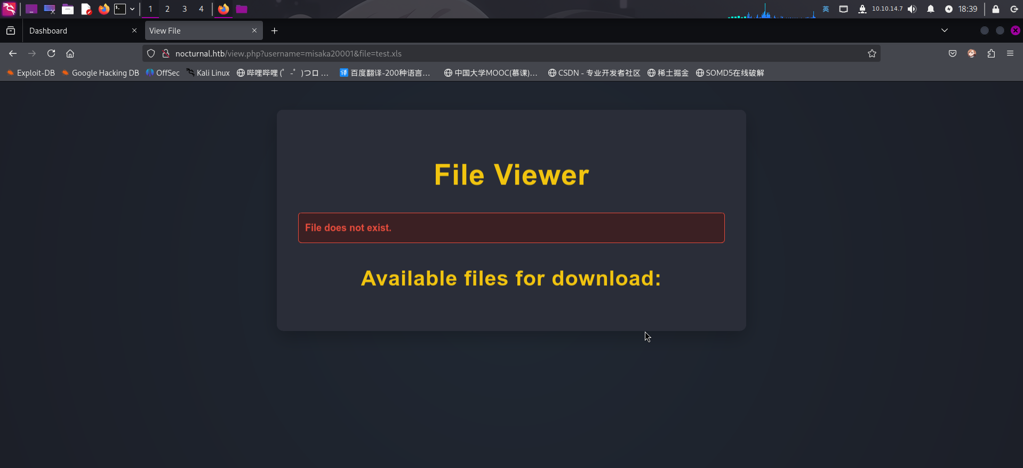This screenshot has width=1023, height=468.
Task: Open the Firefox account avatar icon
Action: 972,53
